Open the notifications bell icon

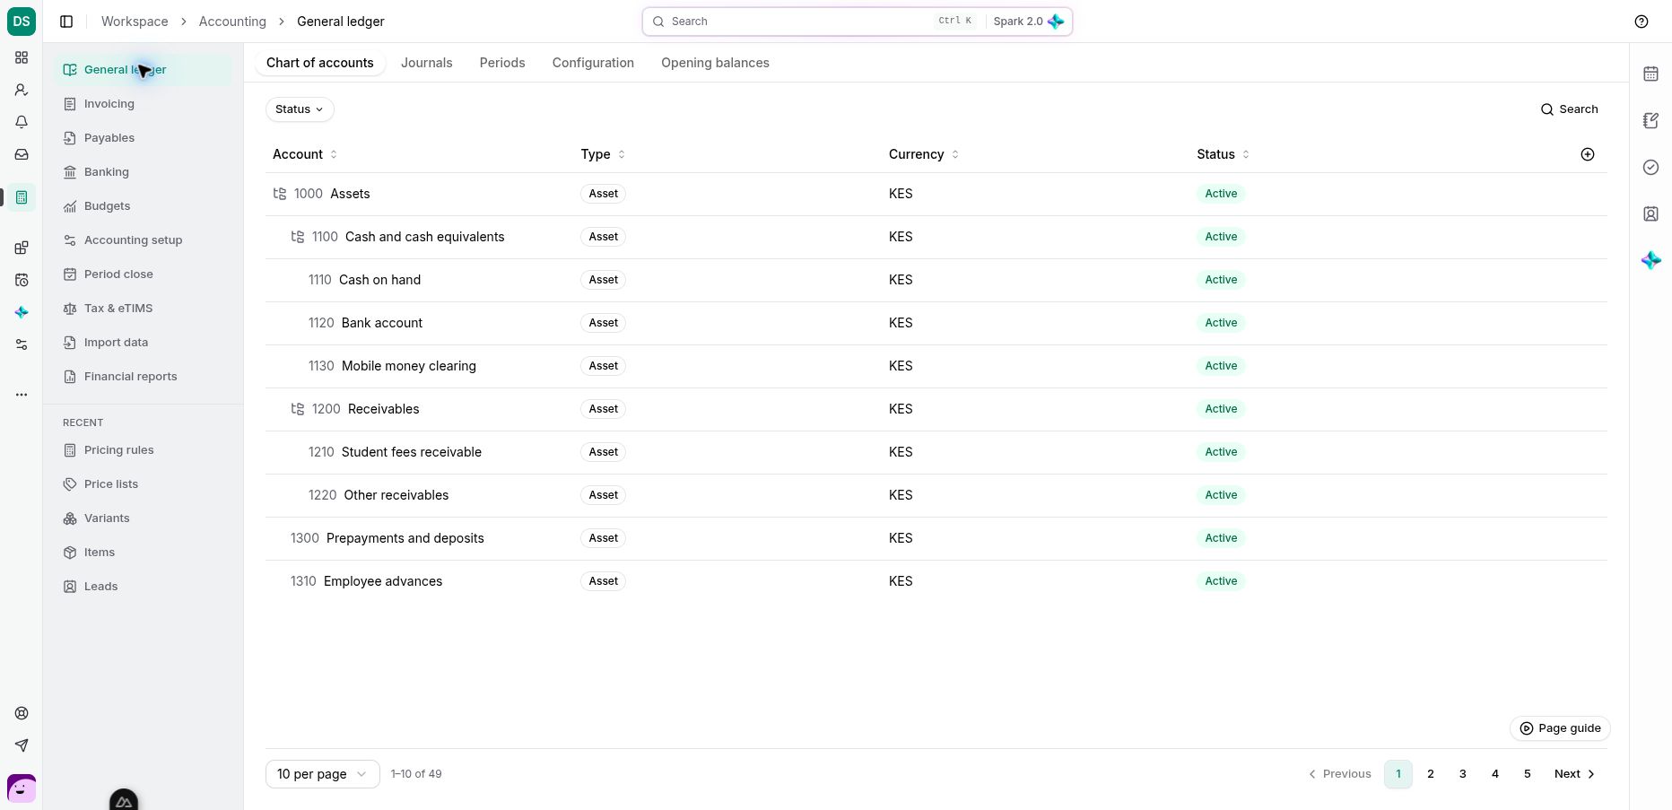click(x=22, y=122)
